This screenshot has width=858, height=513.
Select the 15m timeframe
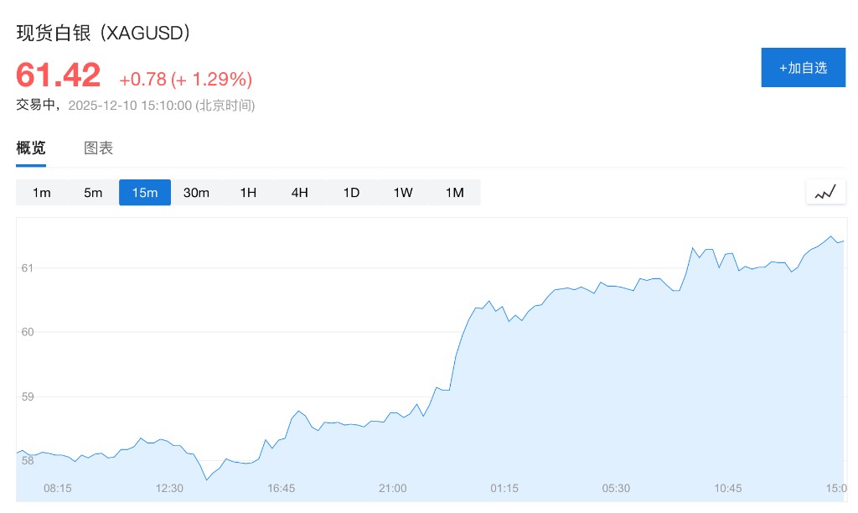coord(145,193)
